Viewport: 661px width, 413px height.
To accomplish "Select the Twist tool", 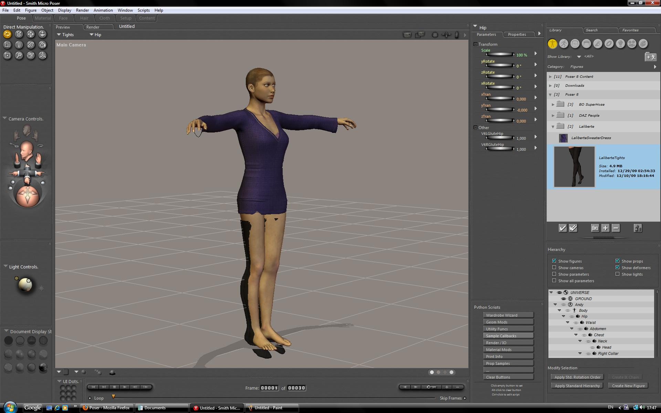I will click(19, 34).
